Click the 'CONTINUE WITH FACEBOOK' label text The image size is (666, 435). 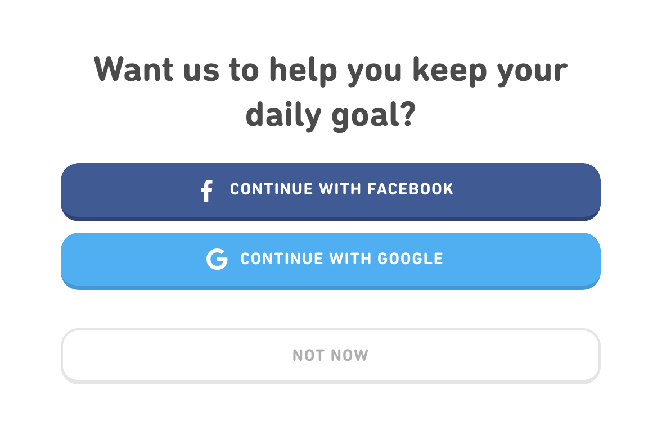click(x=341, y=189)
